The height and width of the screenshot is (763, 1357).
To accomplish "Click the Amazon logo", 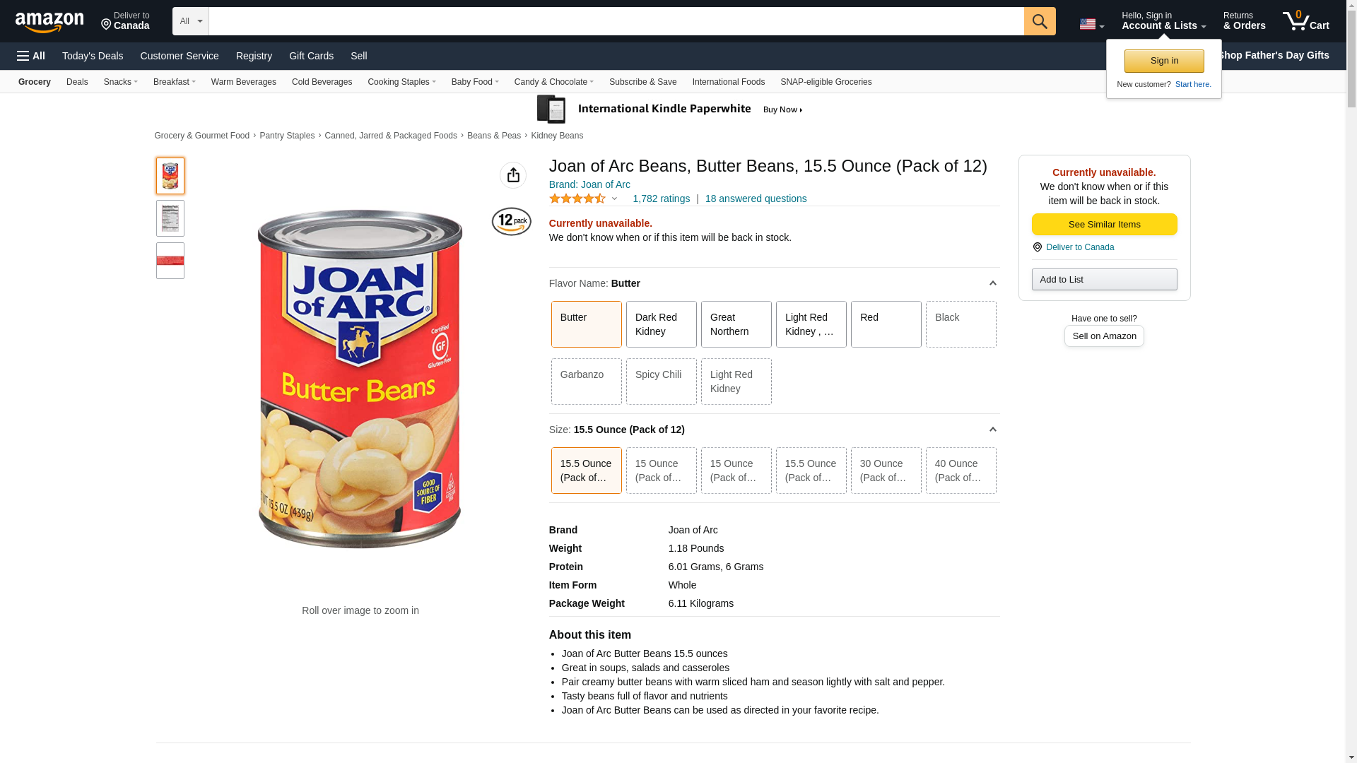I will pyautogui.click(x=49, y=22).
